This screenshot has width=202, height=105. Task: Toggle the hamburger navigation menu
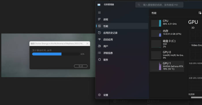[99, 12]
